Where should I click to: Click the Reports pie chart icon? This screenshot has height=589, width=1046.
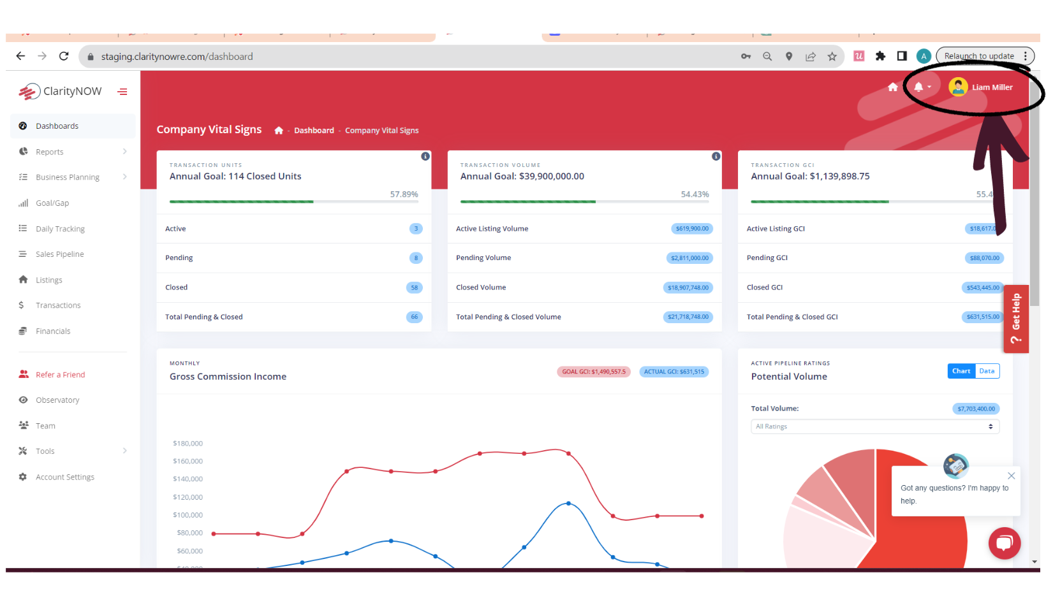[x=23, y=152]
